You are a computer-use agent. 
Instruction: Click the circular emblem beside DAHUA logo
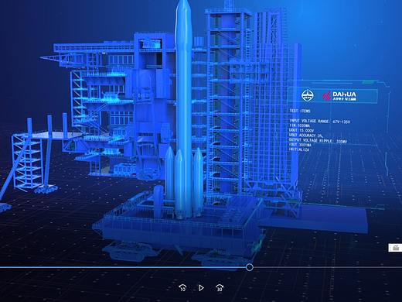[308, 95]
